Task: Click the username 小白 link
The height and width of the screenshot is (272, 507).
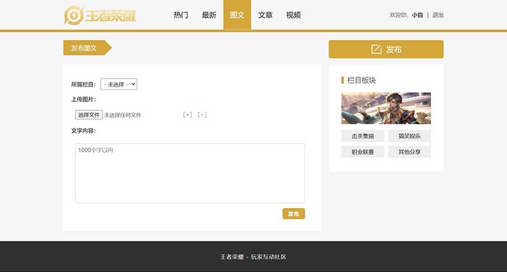Action: click(417, 15)
